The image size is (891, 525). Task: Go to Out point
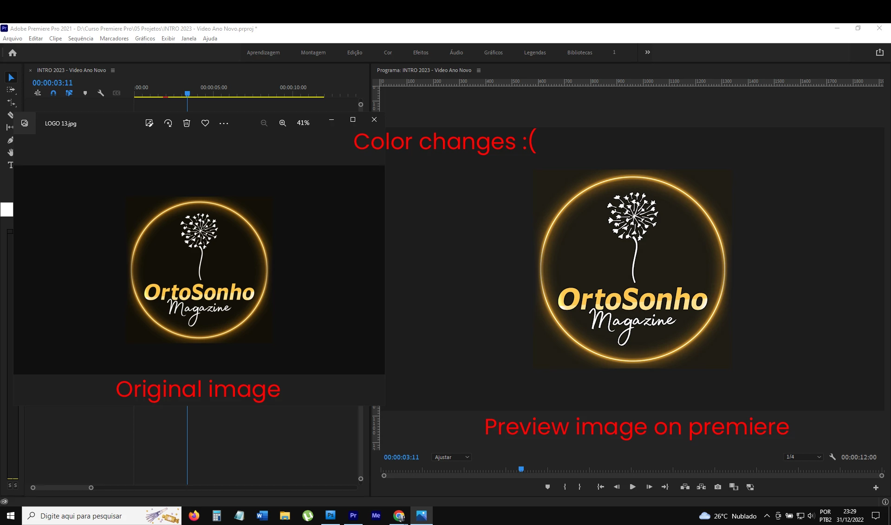click(665, 487)
